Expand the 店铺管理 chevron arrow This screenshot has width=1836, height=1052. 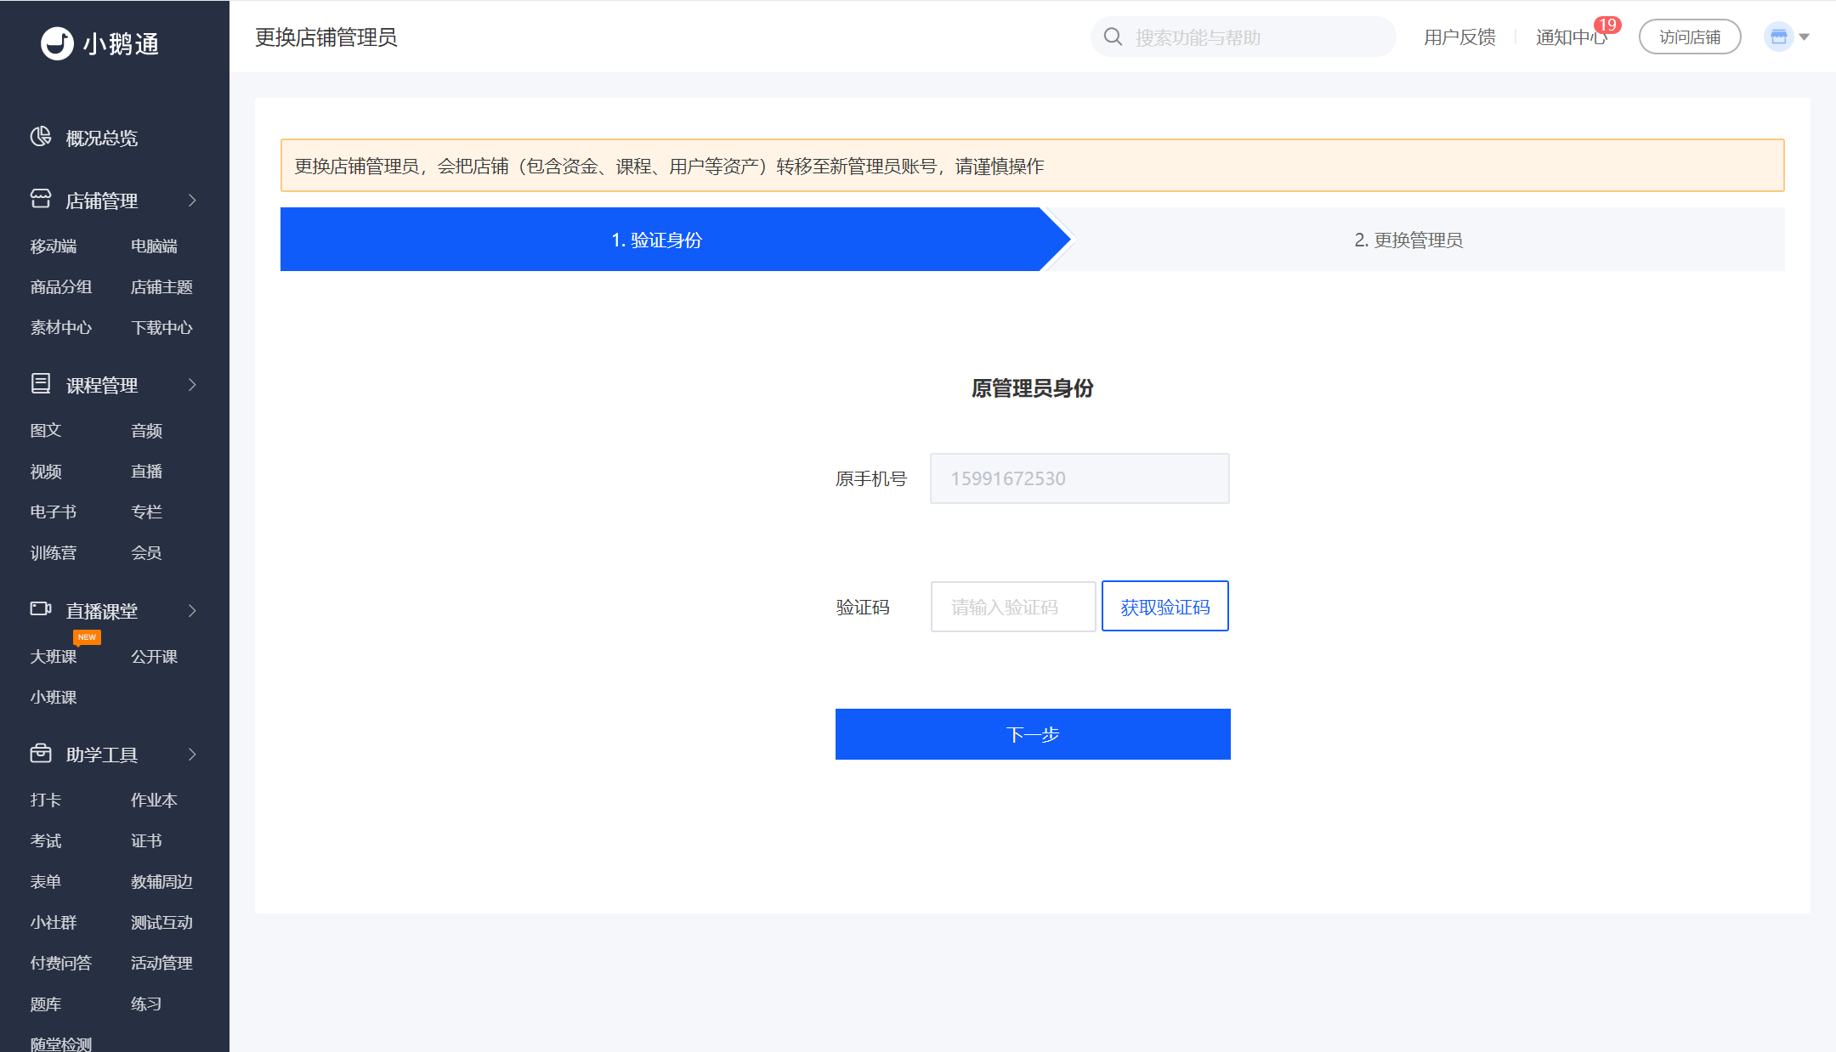(x=192, y=201)
